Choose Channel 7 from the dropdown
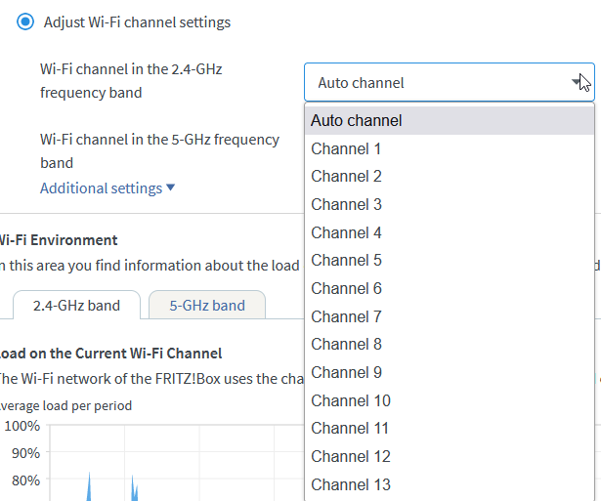 pos(450,316)
